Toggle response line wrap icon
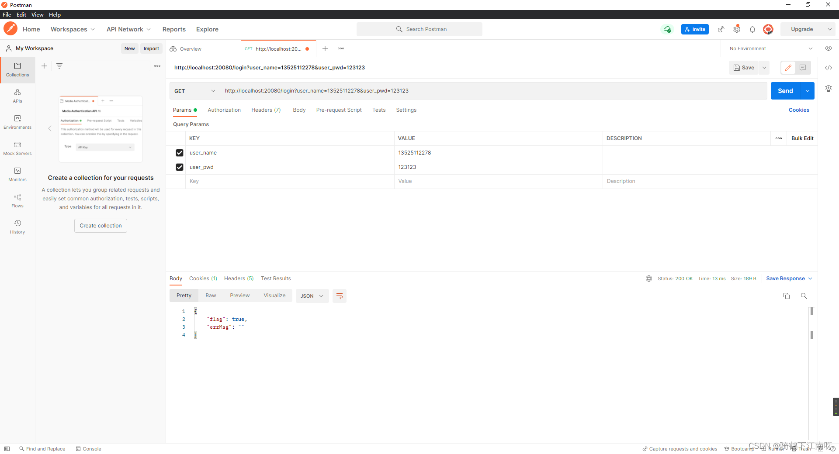 (x=340, y=296)
